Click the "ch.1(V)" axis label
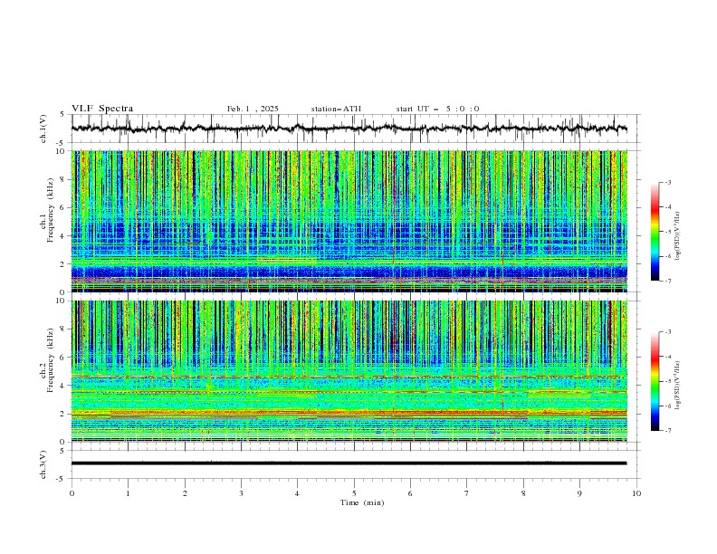This screenshot has height=554, width=717. coord(43,129)
